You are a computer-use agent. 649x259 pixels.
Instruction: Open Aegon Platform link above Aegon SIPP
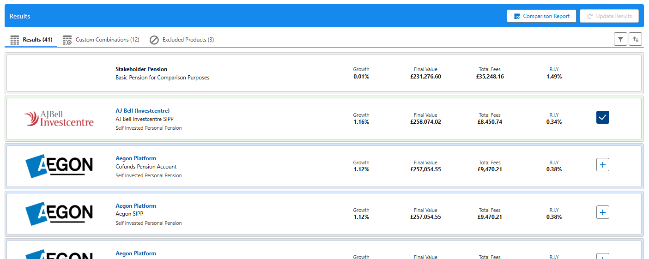click(136, 206)
